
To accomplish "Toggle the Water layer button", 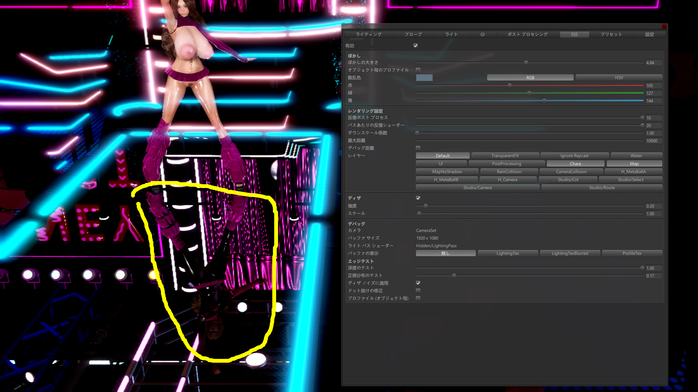I will click(636, 156).
